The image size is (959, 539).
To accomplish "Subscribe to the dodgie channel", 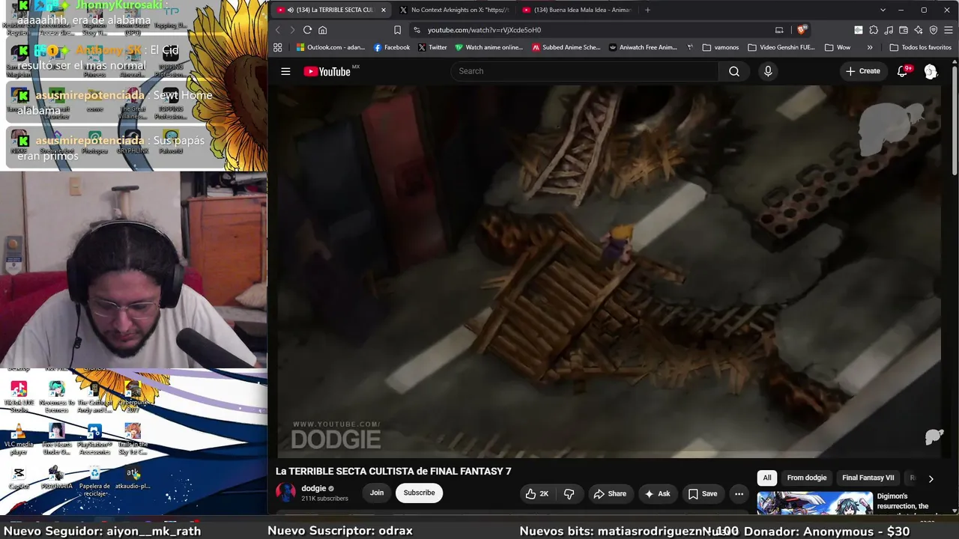I will tap(419, 493).
